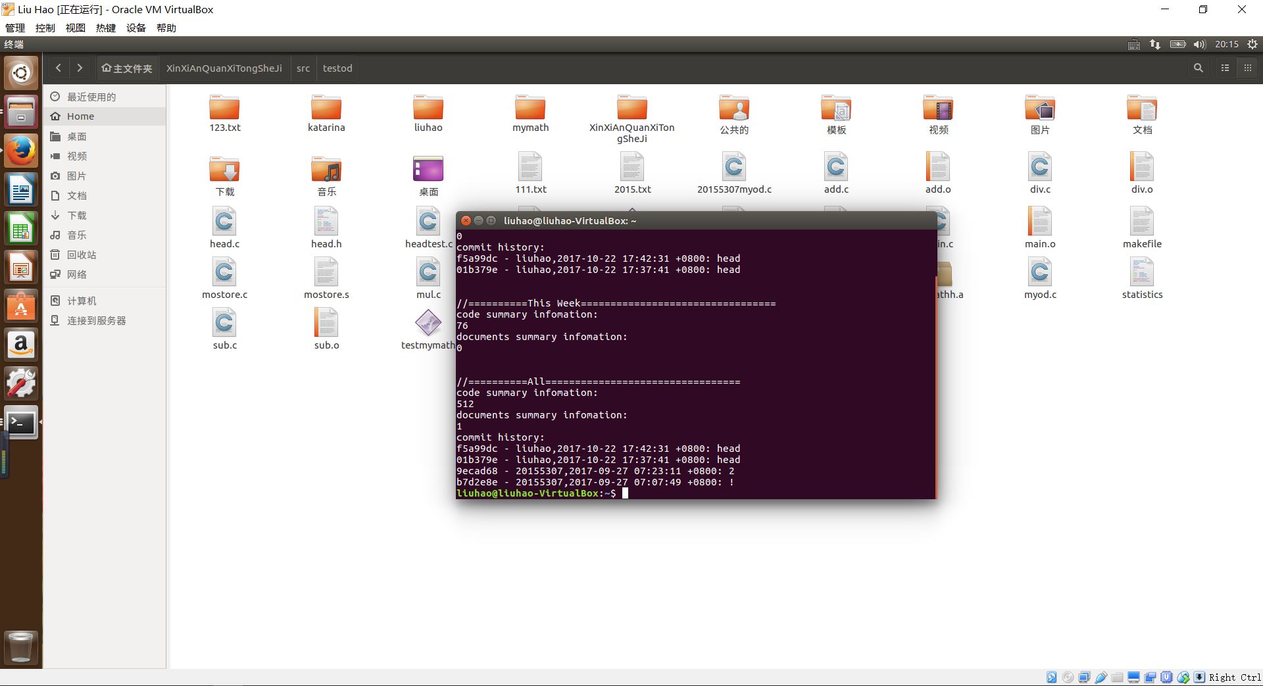Select the liuhao folder
The image size is (1263, 686).
428,113
